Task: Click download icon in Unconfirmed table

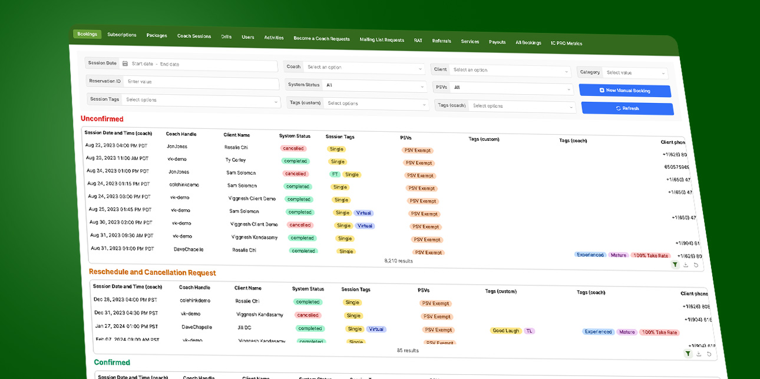Action: (x=686, y=265)
